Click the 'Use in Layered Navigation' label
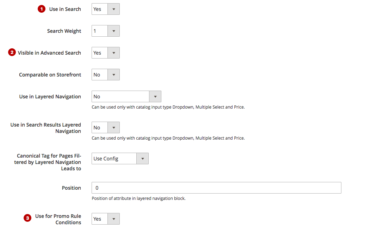 click(50, 97)
